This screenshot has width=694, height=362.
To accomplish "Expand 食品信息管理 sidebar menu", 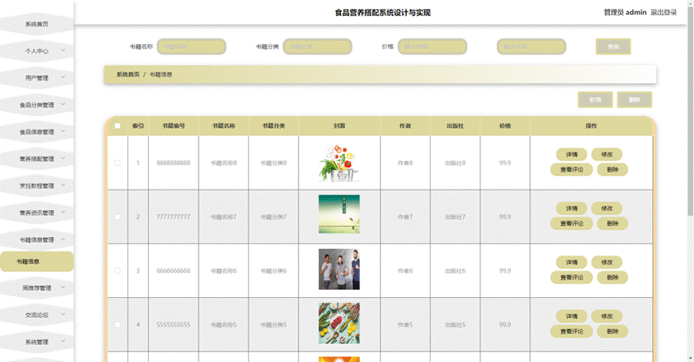I will 36,132.
